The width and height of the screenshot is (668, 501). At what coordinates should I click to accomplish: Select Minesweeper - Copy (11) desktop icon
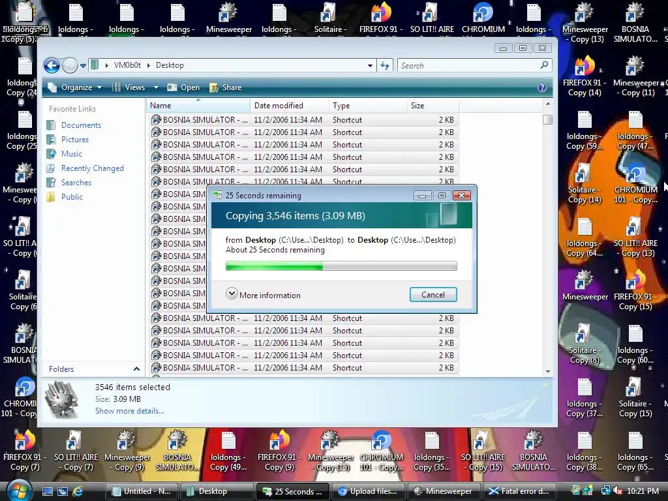pos(635,77)
